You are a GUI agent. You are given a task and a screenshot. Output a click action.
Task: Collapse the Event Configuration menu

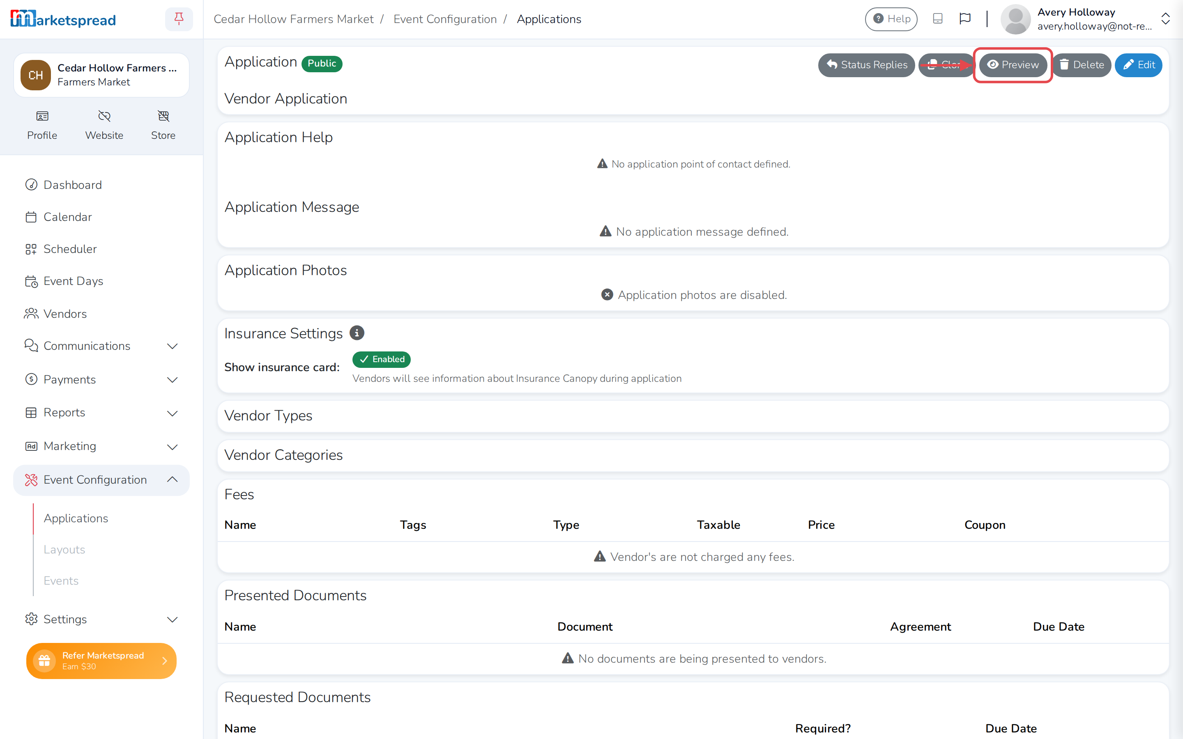[101, 480]
